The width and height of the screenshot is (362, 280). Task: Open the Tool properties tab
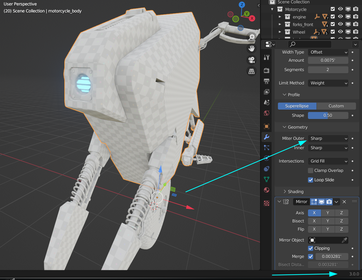[x=266, y=57]
